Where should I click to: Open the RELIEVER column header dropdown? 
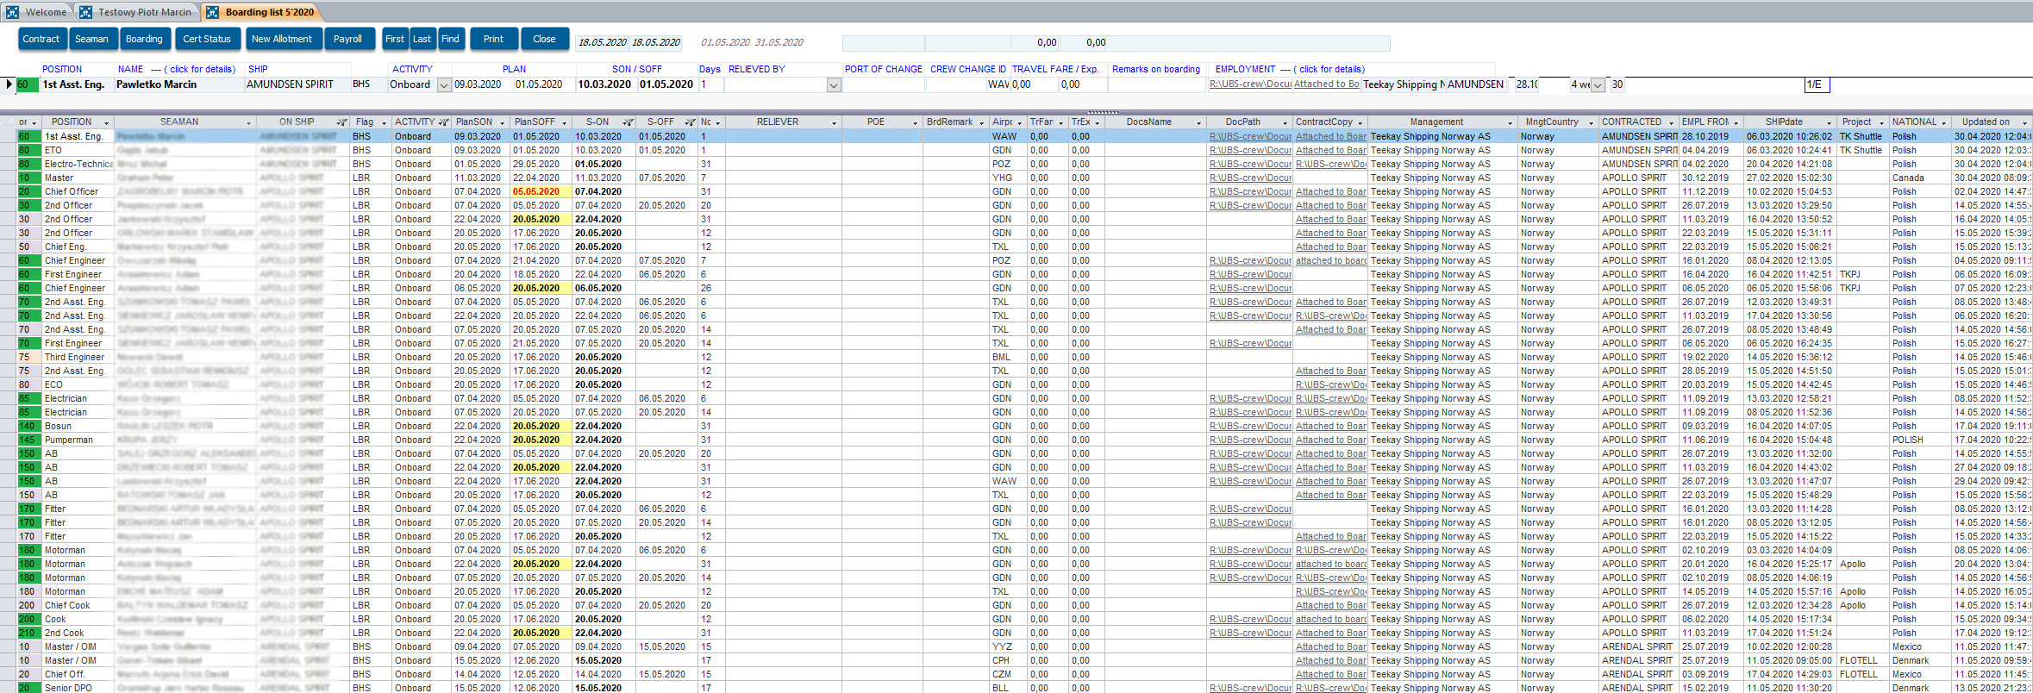(834, 122)
